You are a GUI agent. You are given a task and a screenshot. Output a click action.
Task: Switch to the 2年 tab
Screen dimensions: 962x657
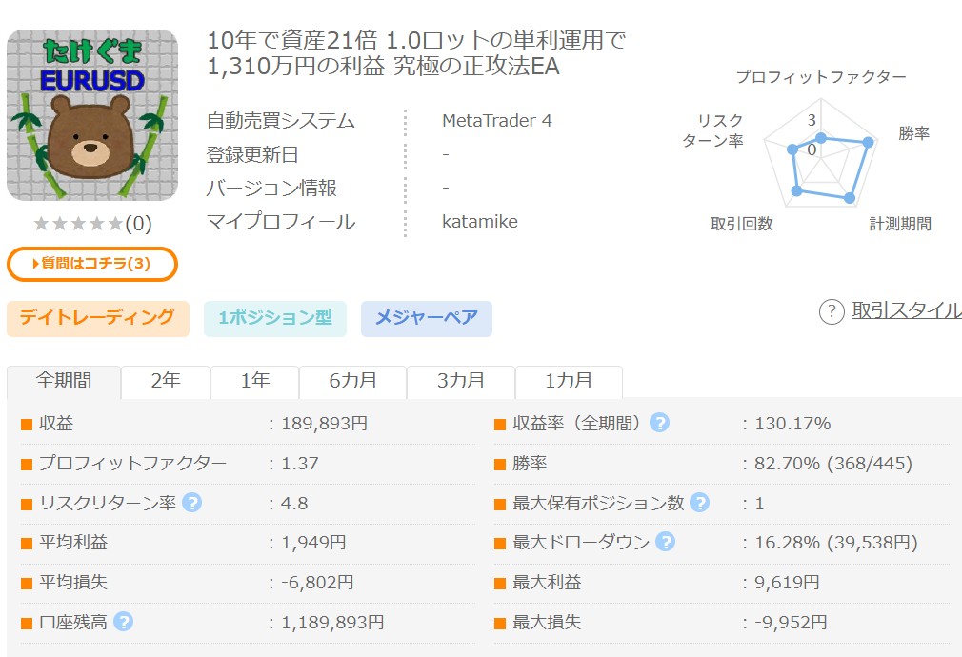coord(166,382)
